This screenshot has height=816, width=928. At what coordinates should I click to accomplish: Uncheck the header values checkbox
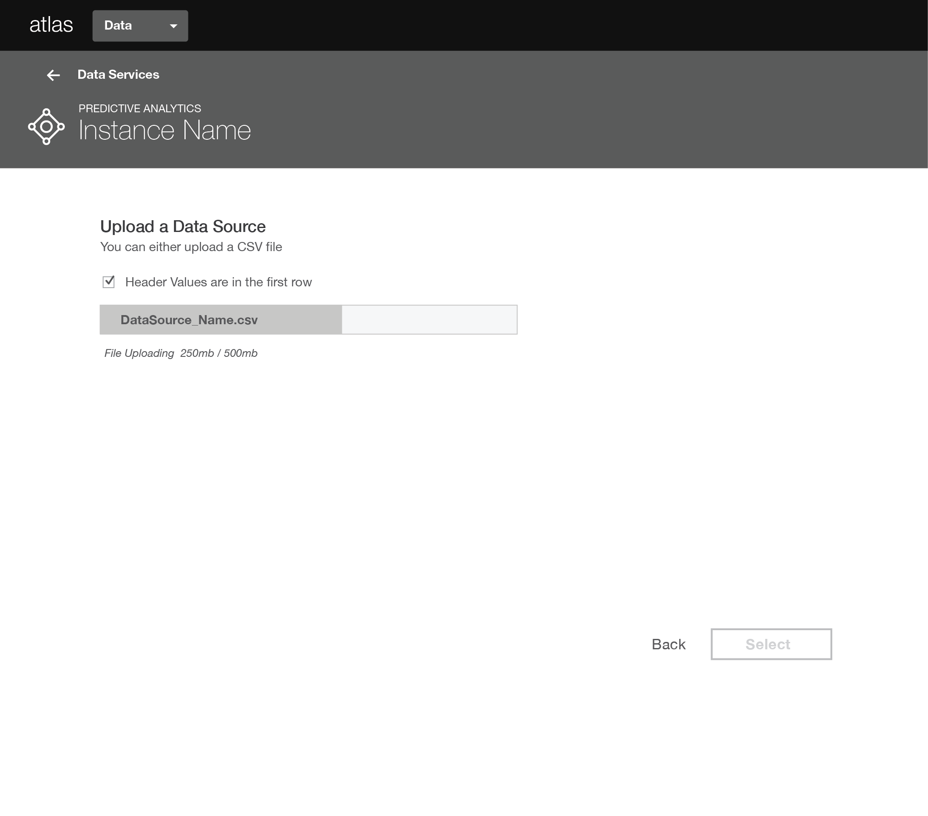click(x=108, y=282)
